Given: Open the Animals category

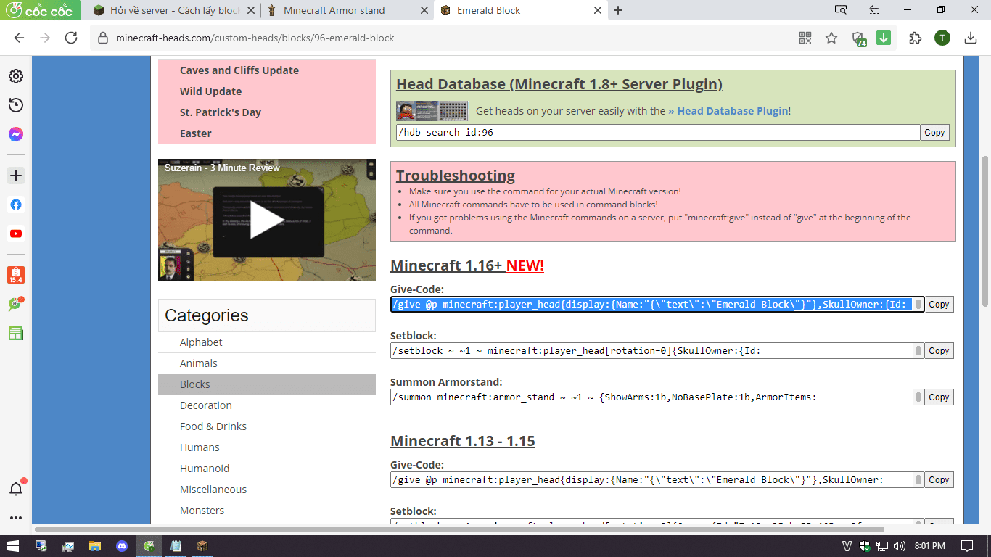Looking at the screenshot, I should click(x=199, y=363).
